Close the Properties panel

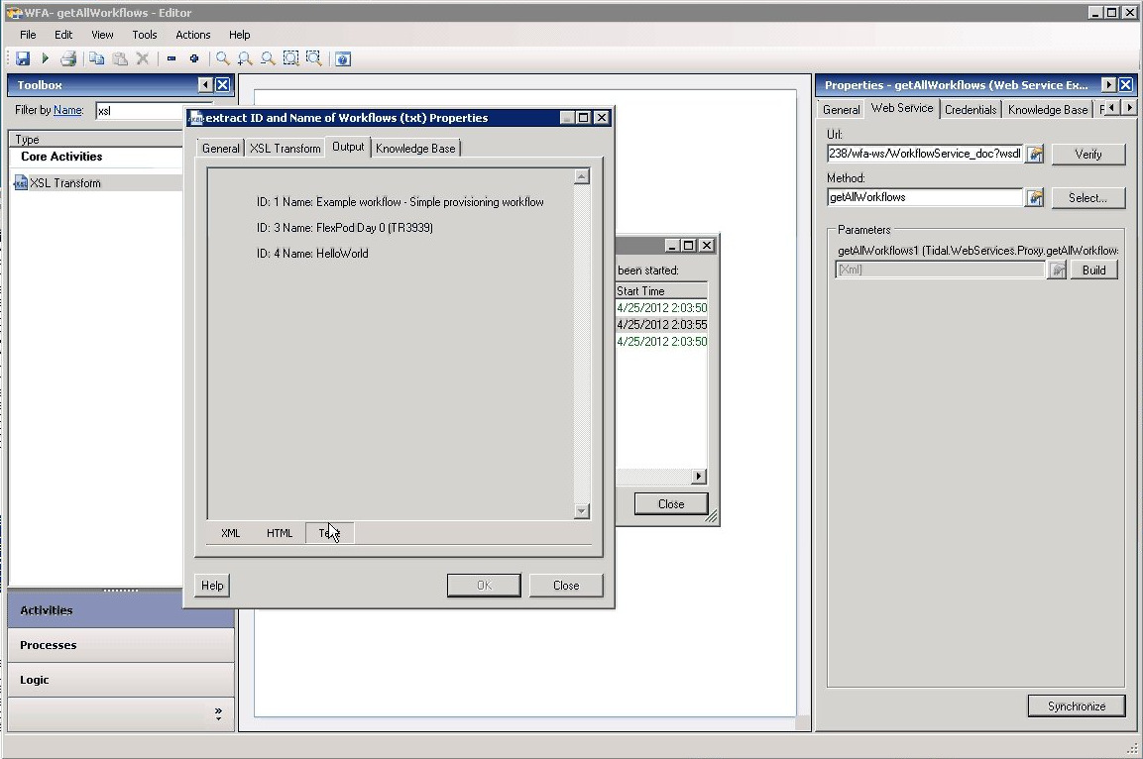[1126, 85]
